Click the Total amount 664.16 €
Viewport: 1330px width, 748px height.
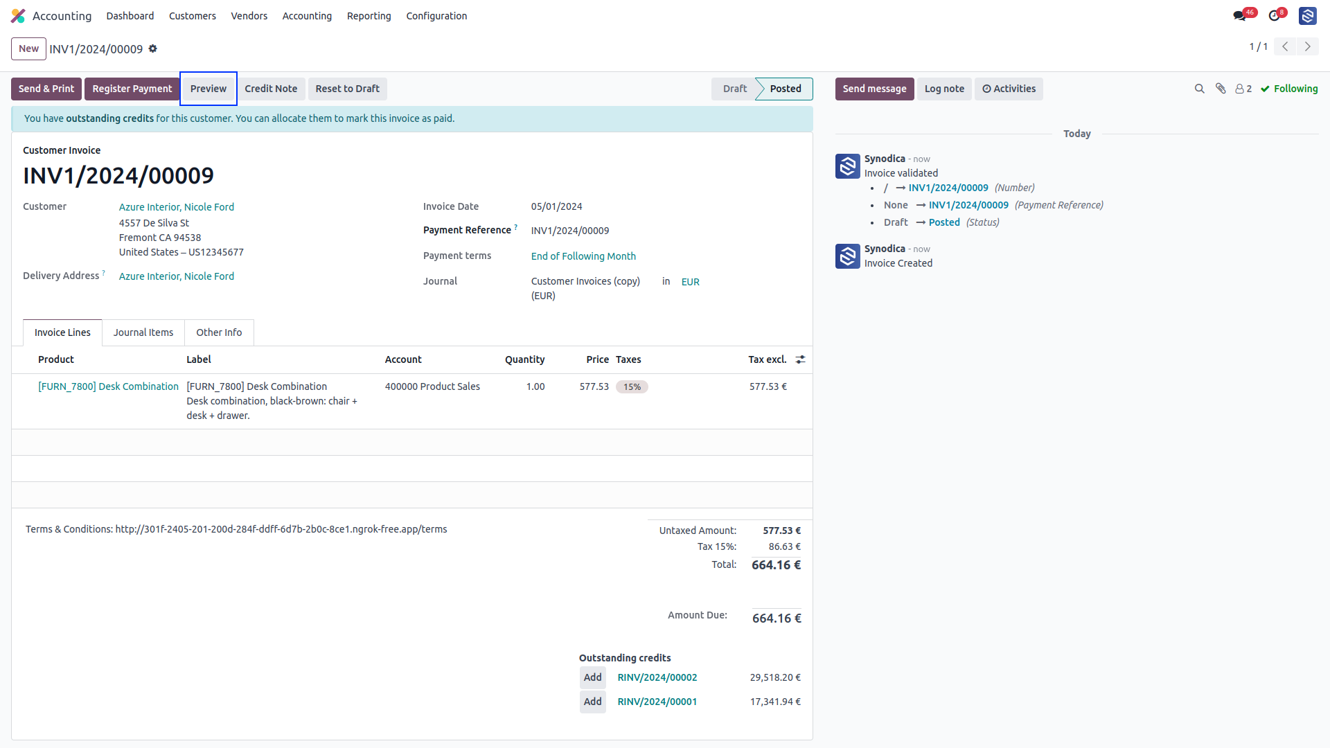[x=776, y=565]
